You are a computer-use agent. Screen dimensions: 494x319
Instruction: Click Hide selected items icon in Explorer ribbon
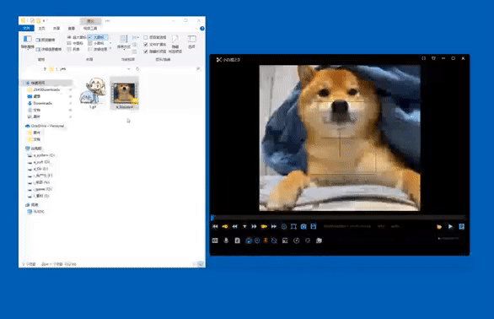point(175,44)
